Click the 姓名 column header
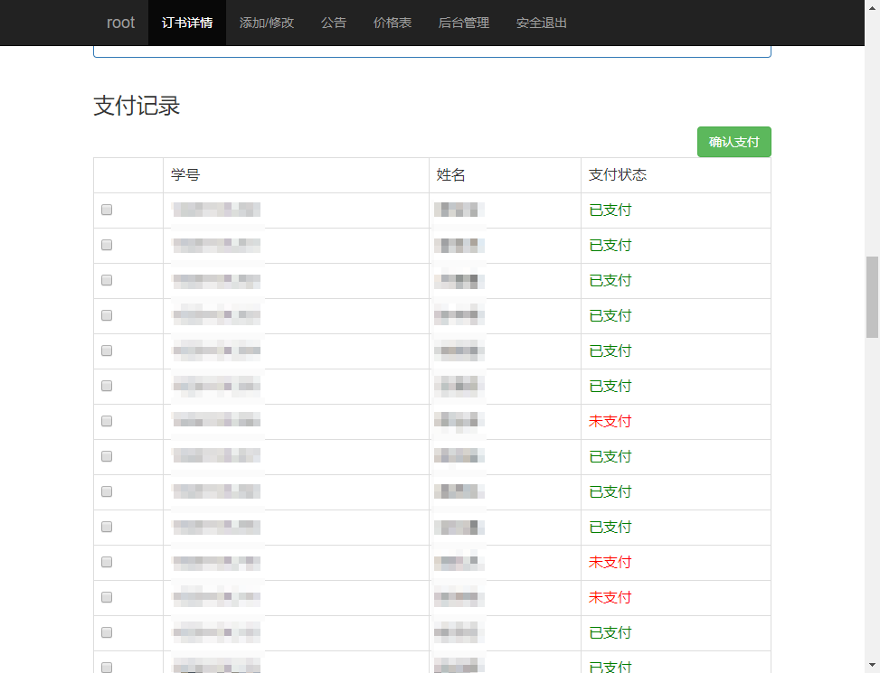880x673 pixels. pos(451,175)
